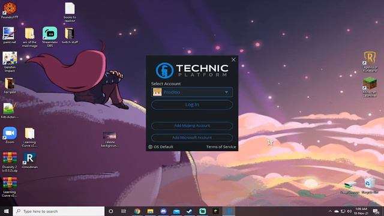Image resolution: width=384 pixels, height=216 pixels.
Task: Open the 'books to read.txt' file
Action: tap(70, 12)
